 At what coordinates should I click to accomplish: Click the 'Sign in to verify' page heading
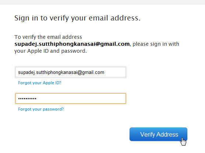(x=77, y=18)
